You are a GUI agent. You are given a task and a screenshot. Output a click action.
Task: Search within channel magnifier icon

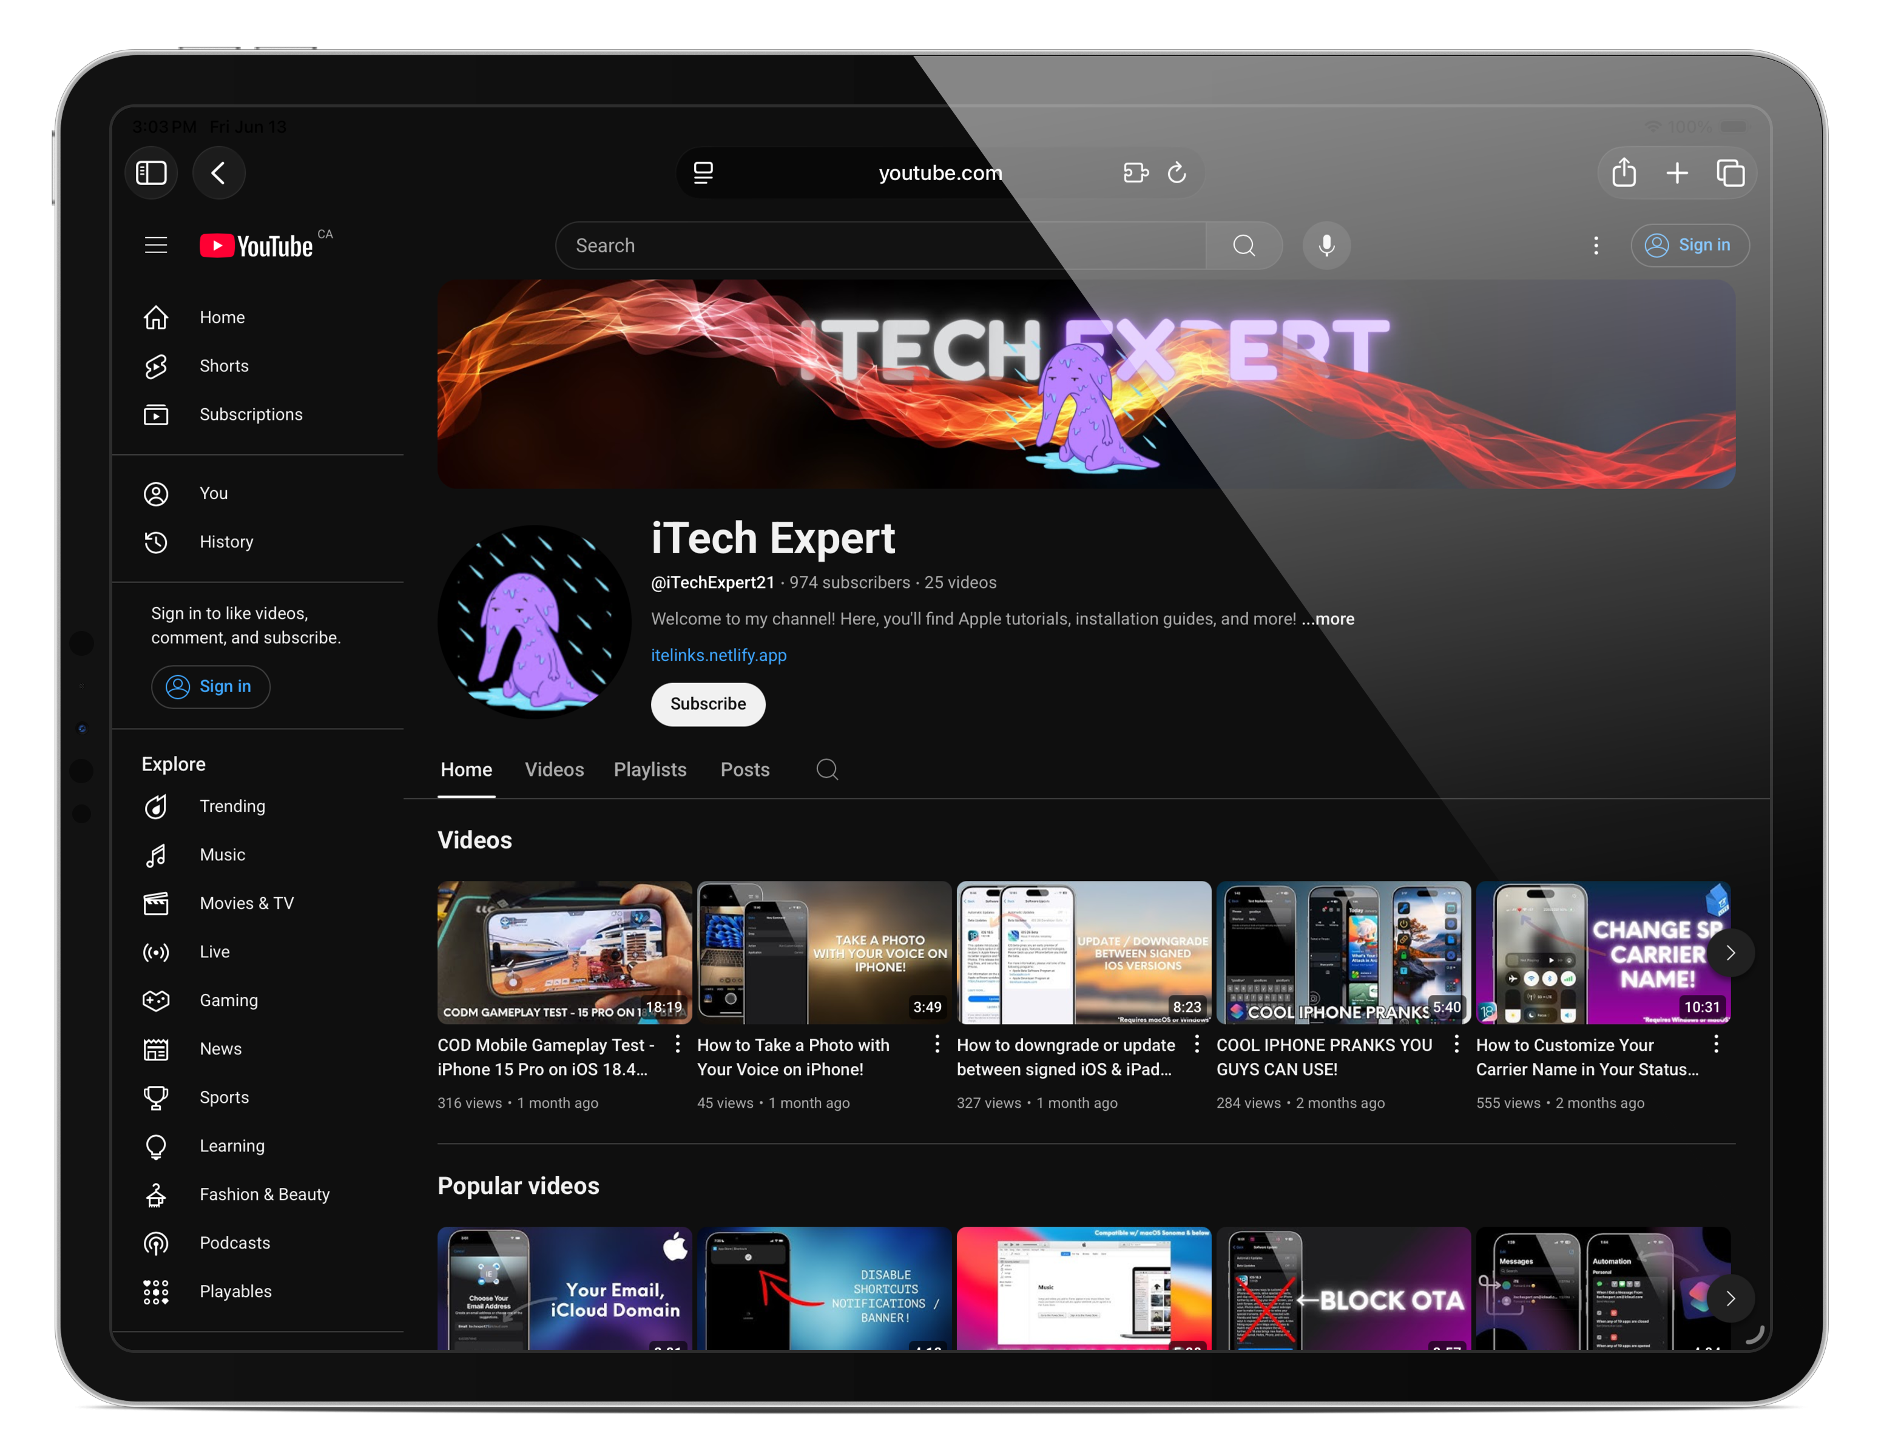coord(827,770)
